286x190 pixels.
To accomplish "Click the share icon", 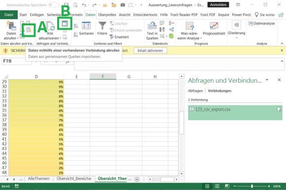I will pyautogui.click(x=281, y=15).
